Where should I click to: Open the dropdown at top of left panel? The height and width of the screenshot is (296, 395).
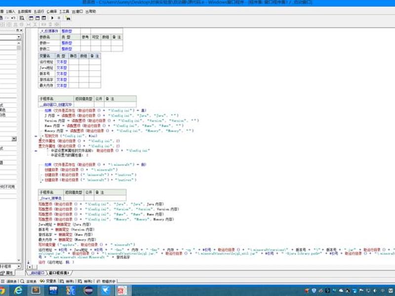click(19, 37)
